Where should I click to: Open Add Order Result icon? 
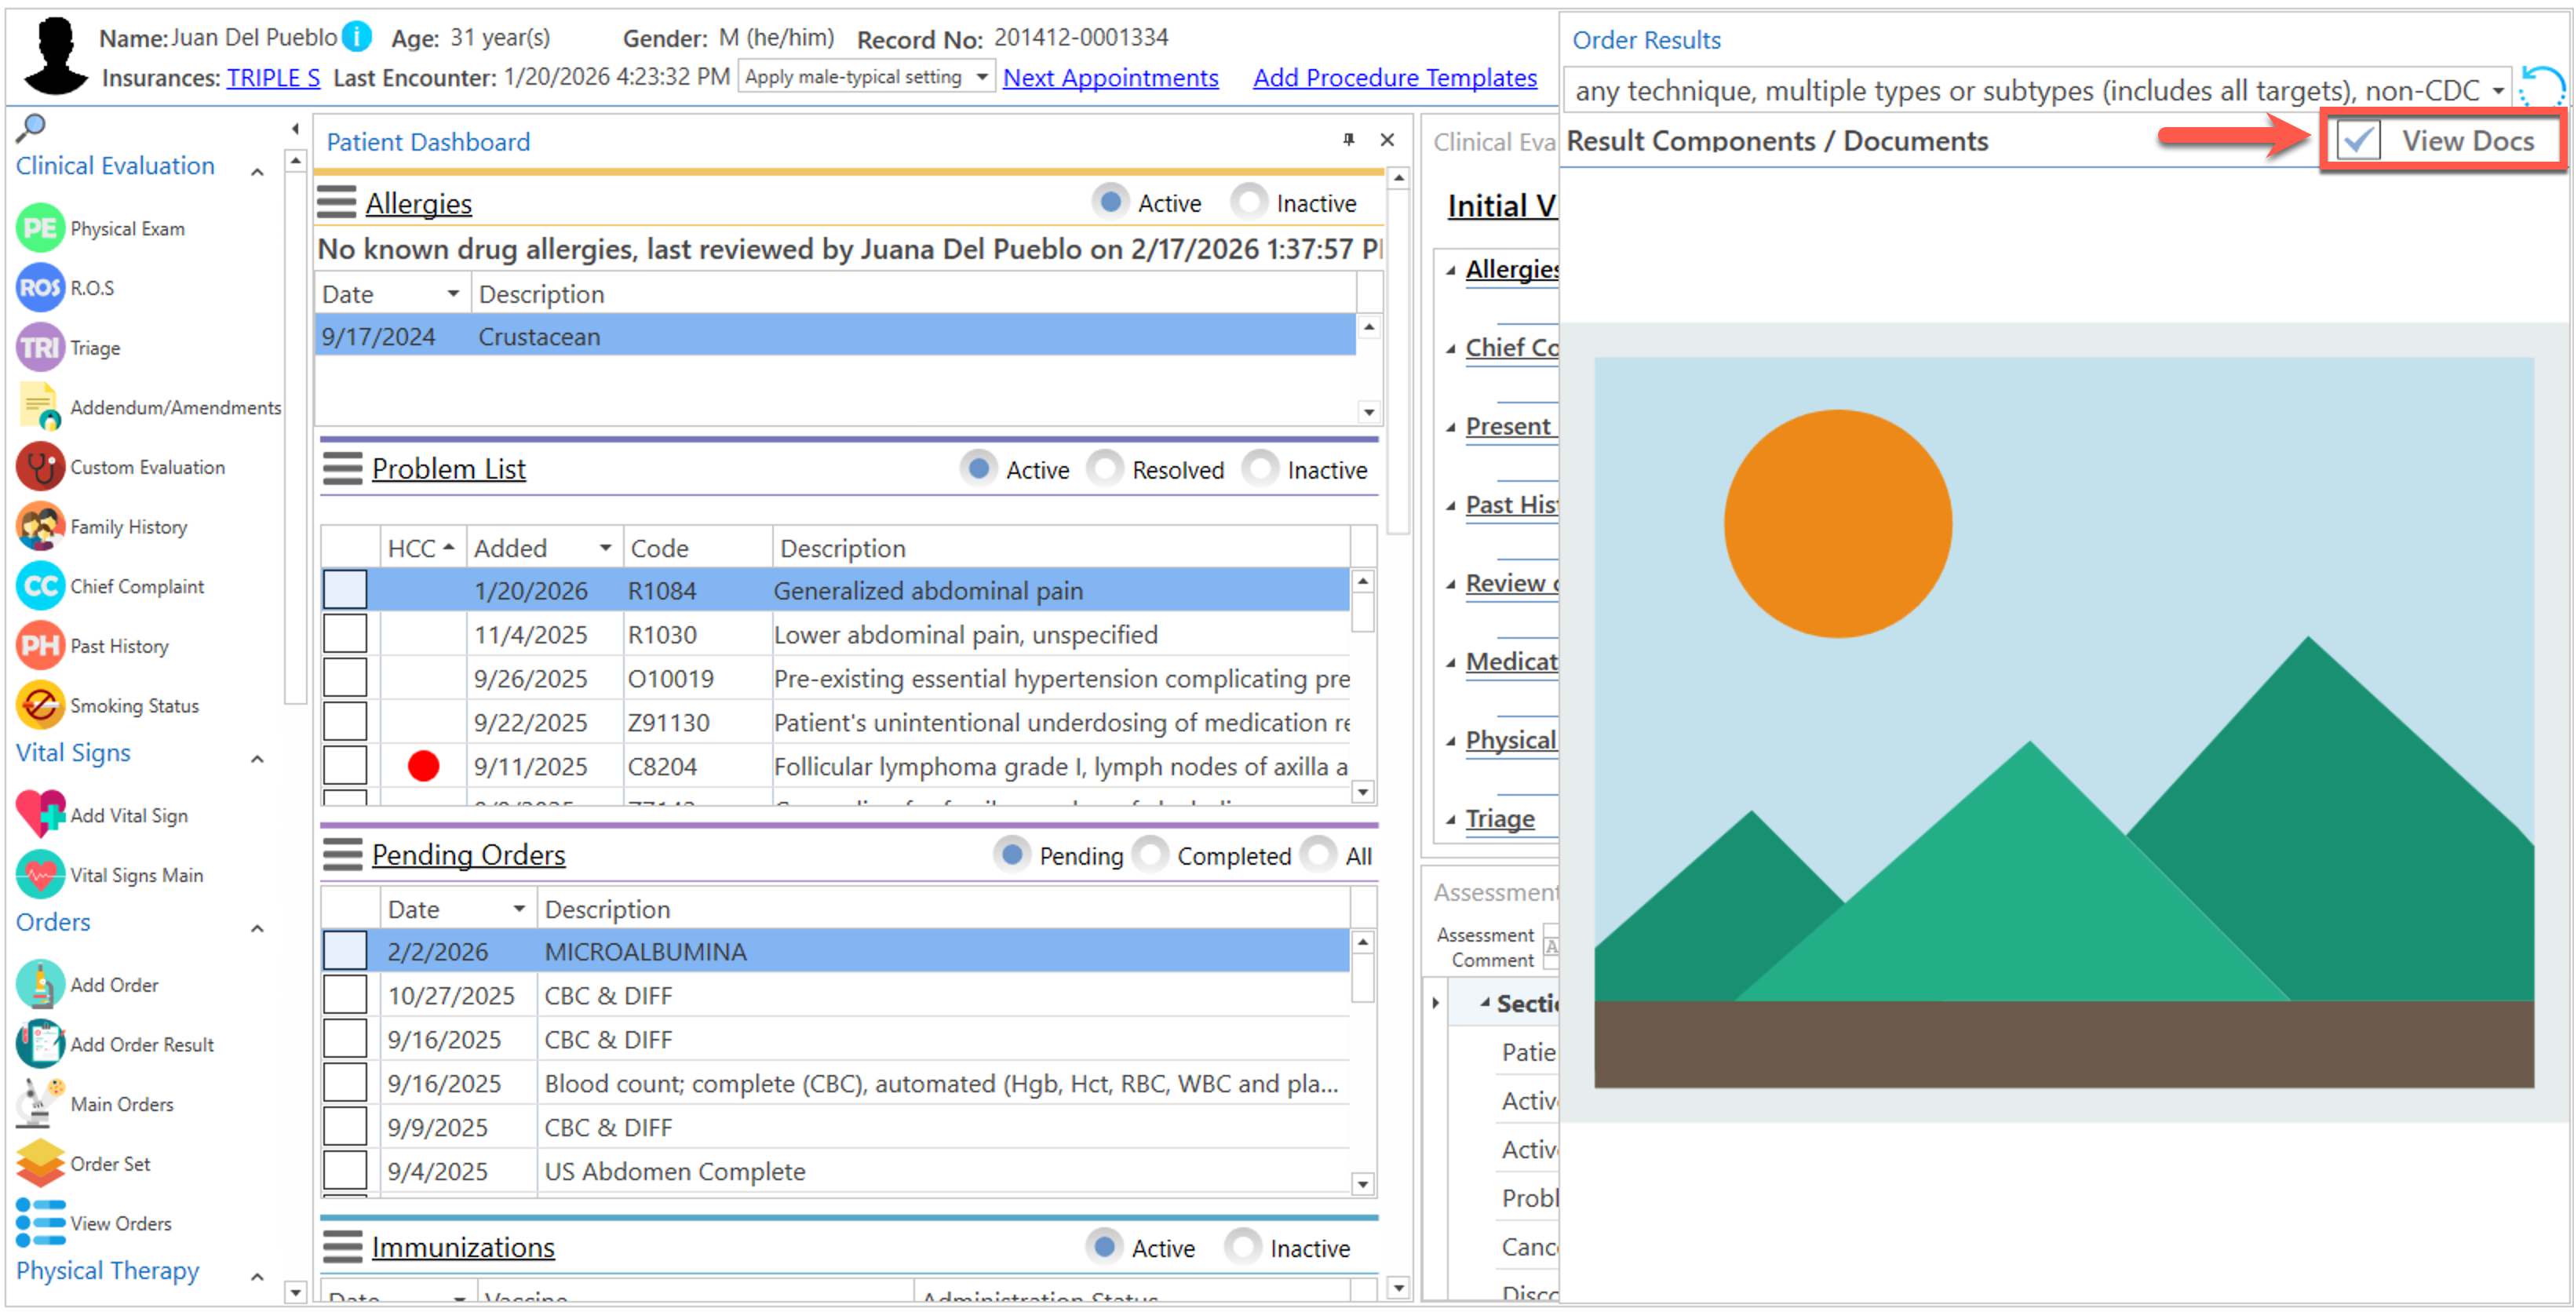point(40,1045)
